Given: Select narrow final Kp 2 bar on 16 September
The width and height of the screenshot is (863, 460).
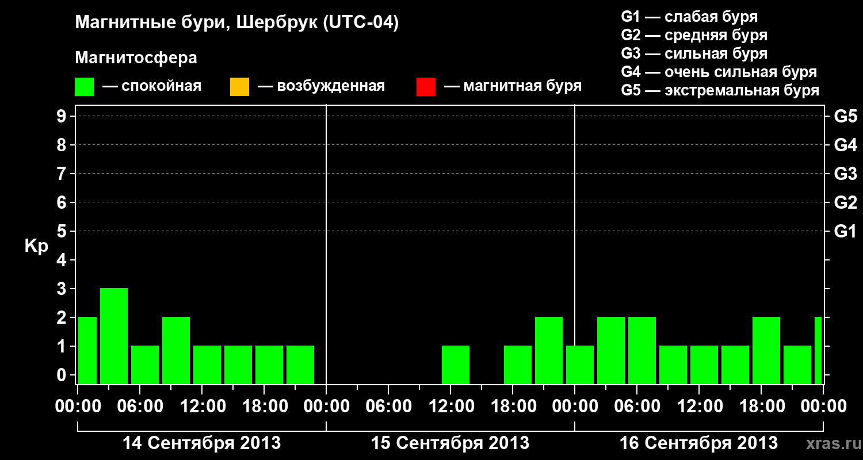Looking at the screenshot, I should (818, 350).
